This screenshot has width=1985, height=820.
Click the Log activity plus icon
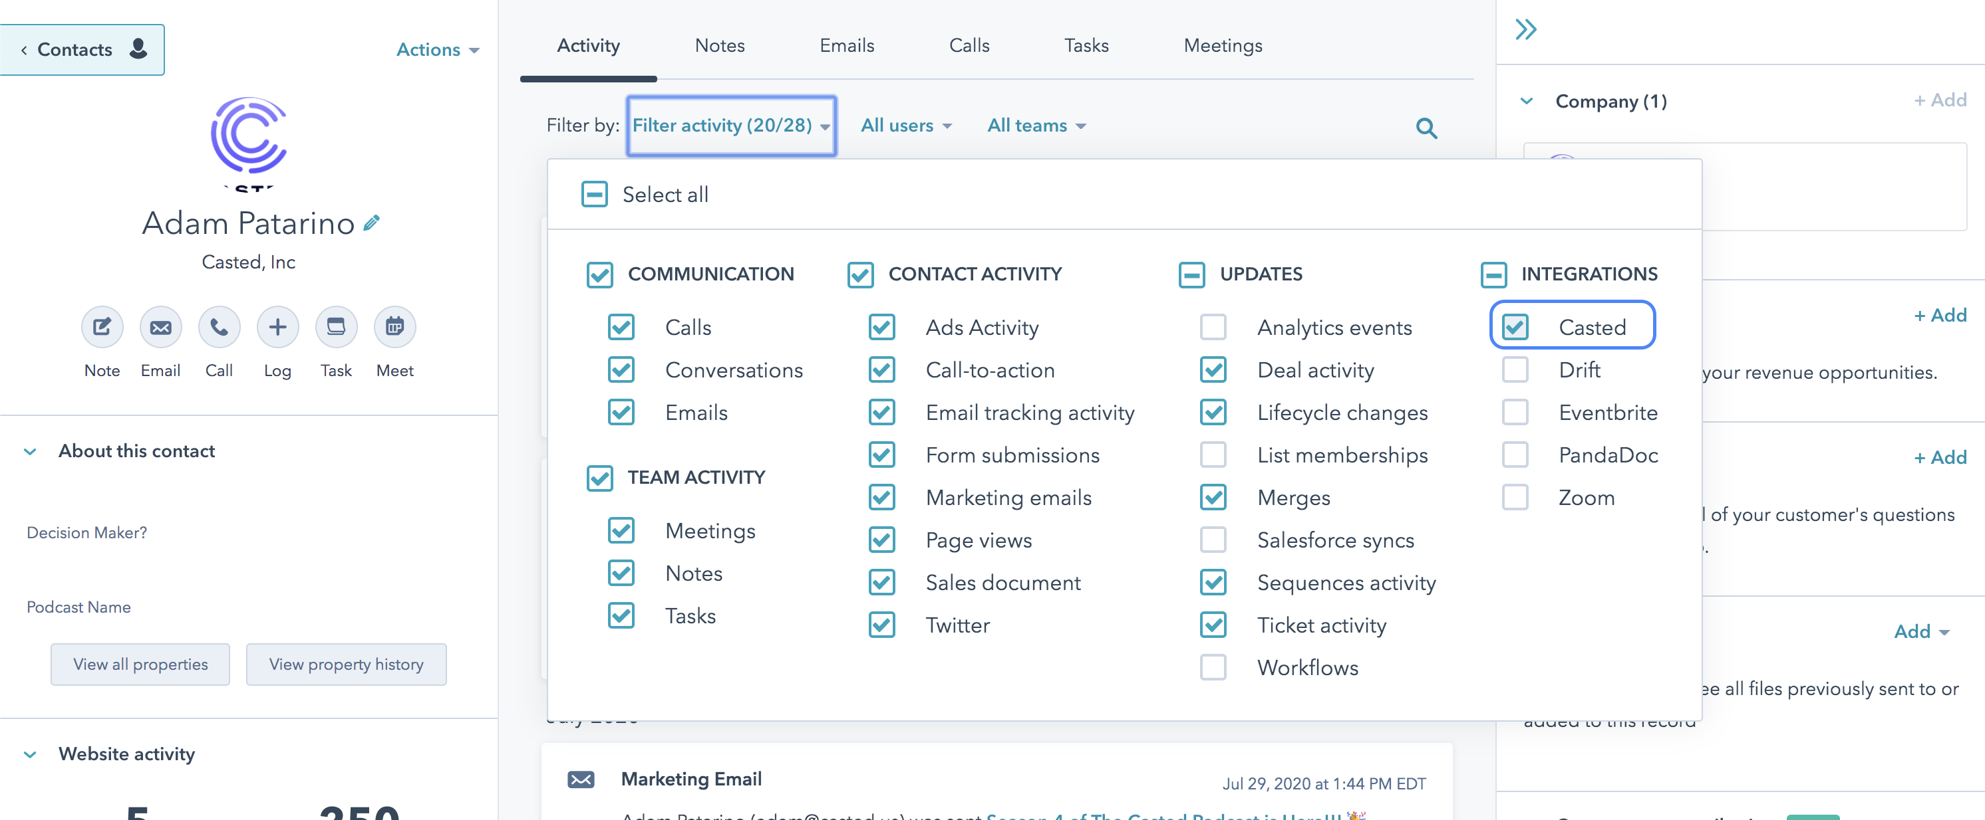tap(277, 327)
